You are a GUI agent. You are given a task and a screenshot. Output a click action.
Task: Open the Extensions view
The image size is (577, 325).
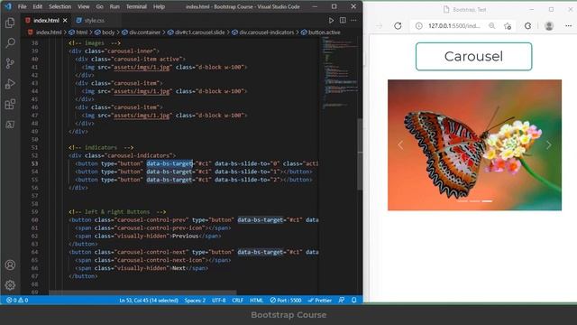[x=10, y=105]
